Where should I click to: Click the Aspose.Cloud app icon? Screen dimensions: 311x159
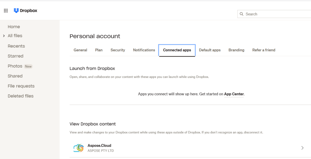78,148
